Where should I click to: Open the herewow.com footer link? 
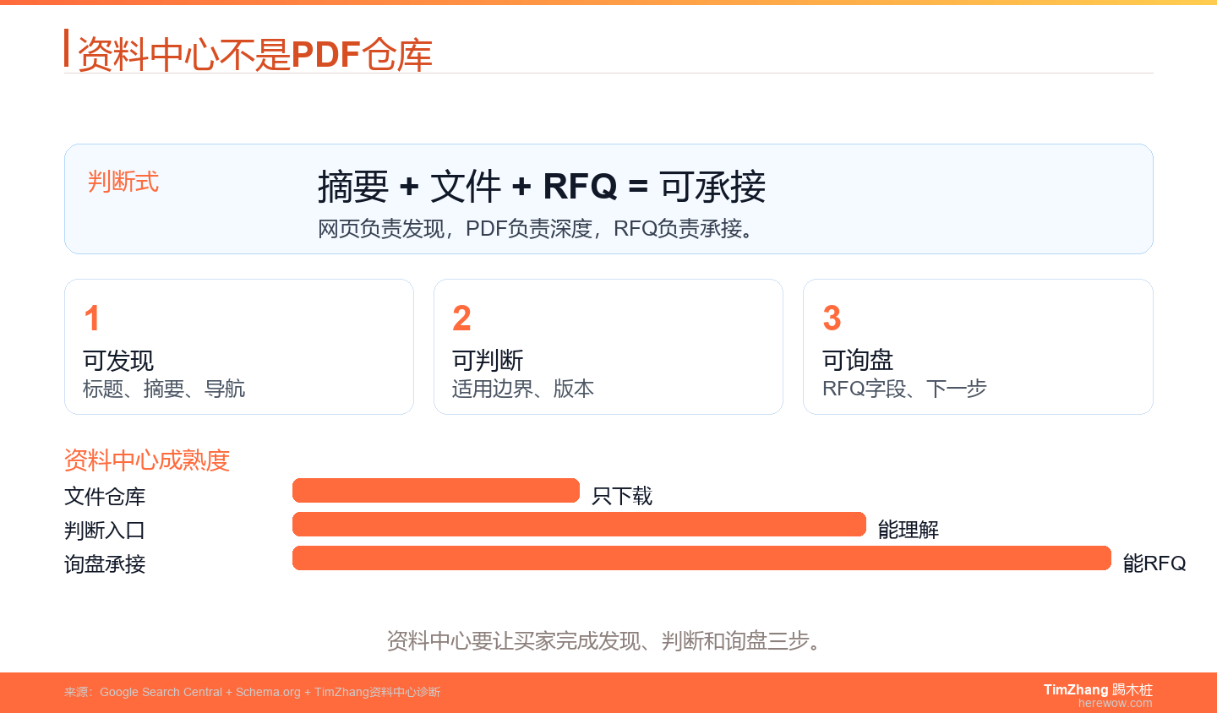(1116, 703)
